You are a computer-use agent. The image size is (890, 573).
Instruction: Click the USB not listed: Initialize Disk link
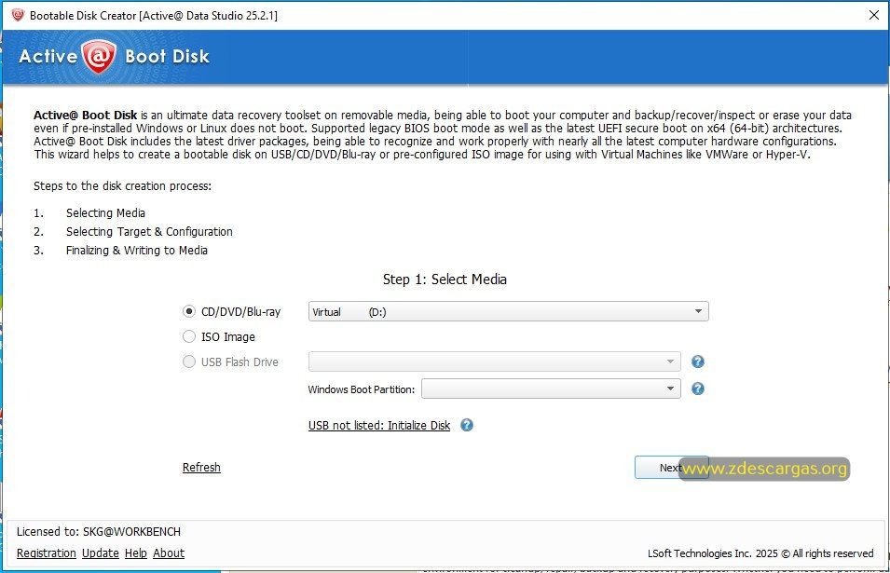tap(379, 426)
